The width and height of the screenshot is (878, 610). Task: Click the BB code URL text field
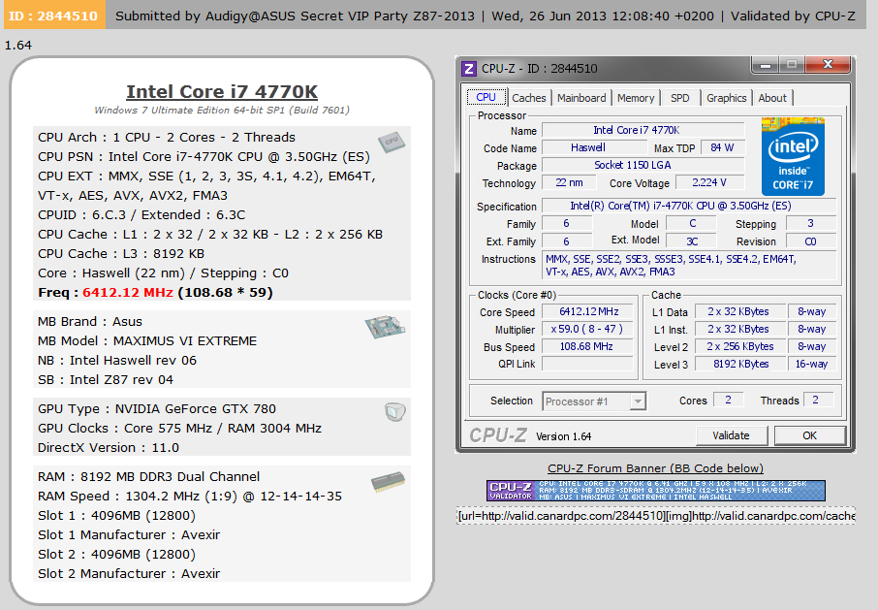[656, 516]
